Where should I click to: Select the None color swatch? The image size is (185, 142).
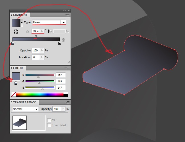pos(13,95)
